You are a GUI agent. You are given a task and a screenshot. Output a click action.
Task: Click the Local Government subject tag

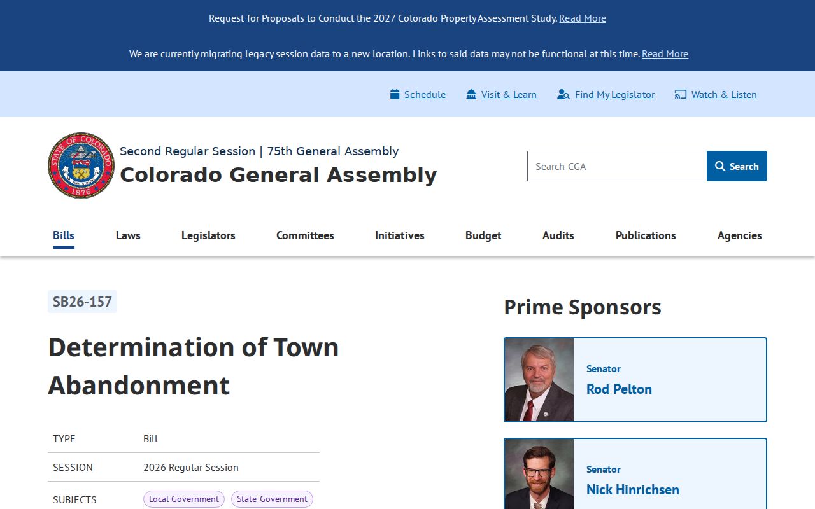click(184, 499)
